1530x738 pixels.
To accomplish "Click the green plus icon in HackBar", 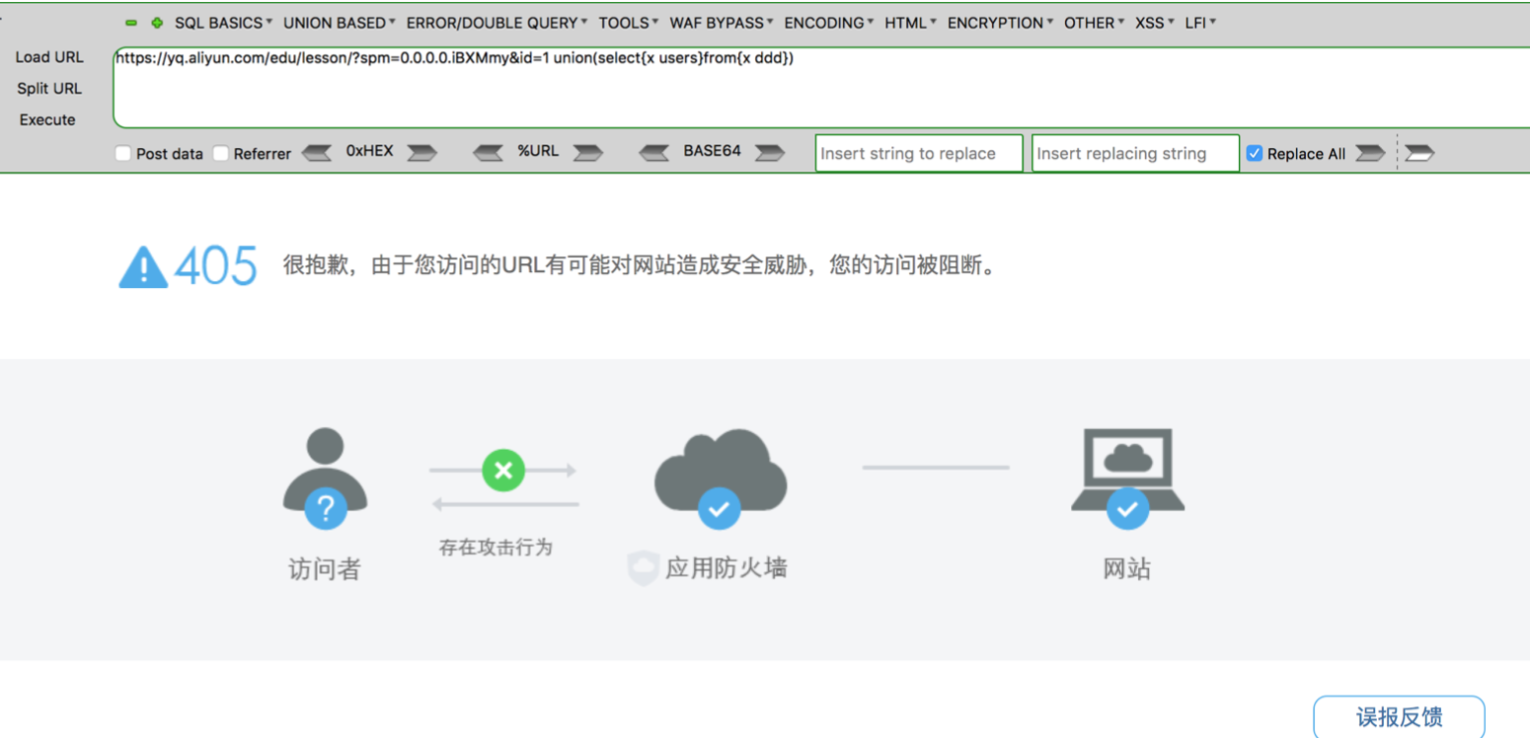I will tap(156, 23).
